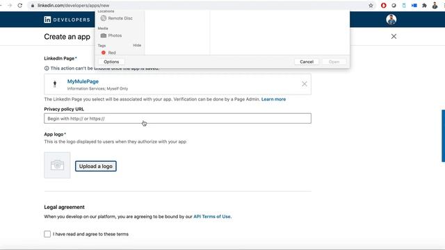Viewport: 445px width, 250px height.
Task: Click the LinkedIn Developers logo
Action: [x=67, y=19]
